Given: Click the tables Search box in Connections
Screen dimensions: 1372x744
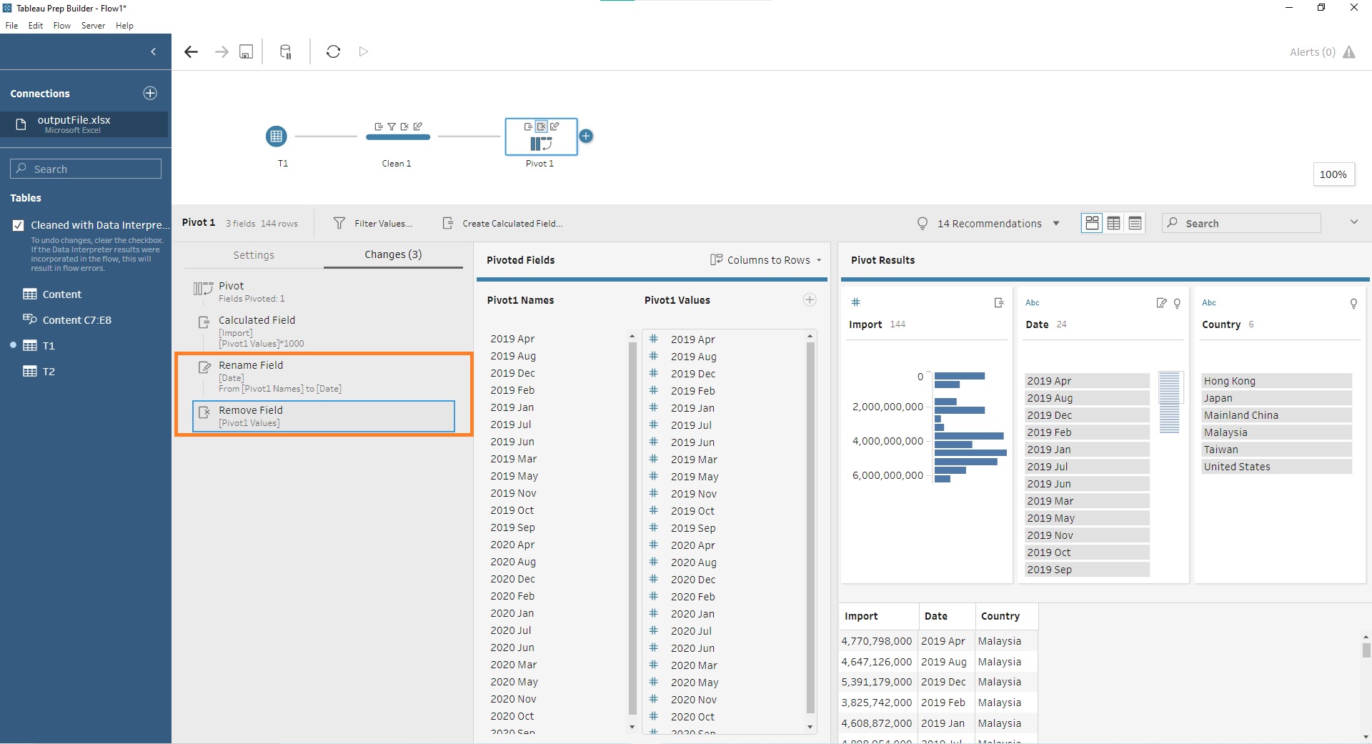Looking at the screenshot, I should [86, 169].
